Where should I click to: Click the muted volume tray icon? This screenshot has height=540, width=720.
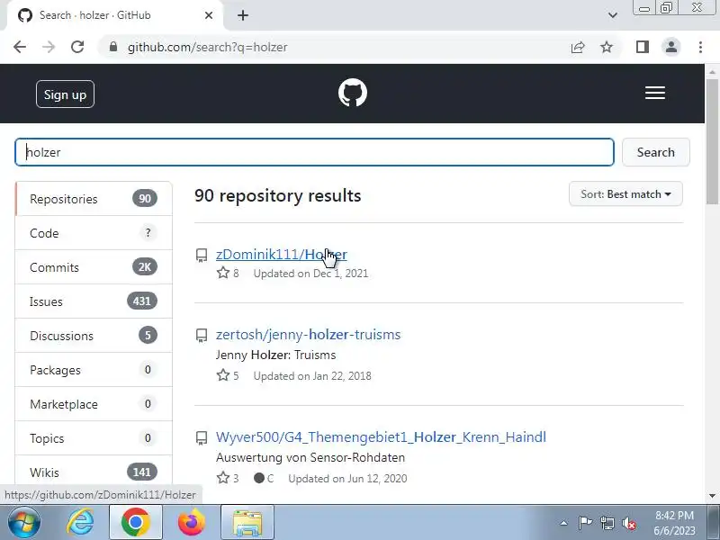(628, 523)
